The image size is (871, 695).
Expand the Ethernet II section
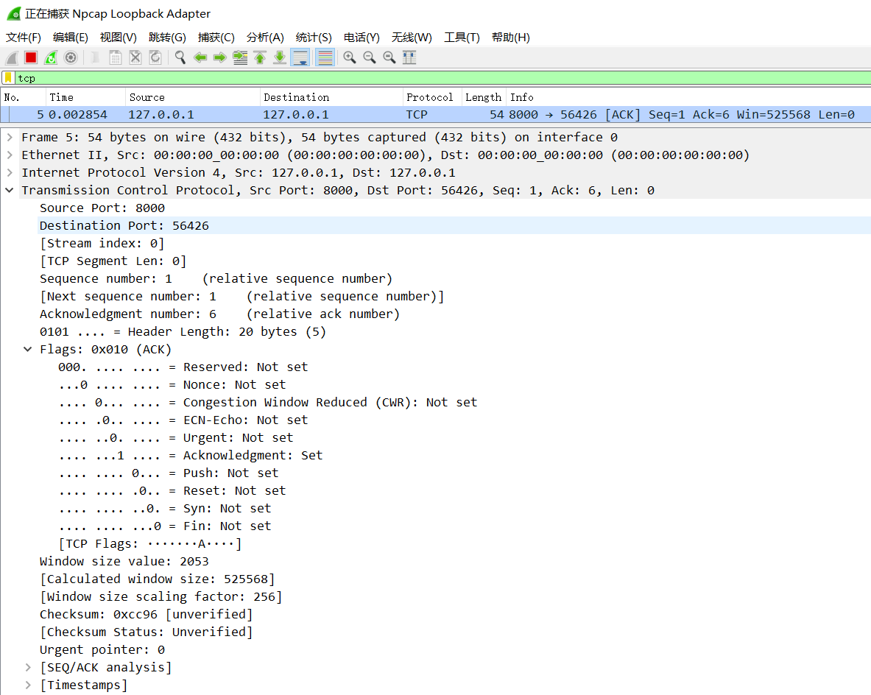[10, 155]
